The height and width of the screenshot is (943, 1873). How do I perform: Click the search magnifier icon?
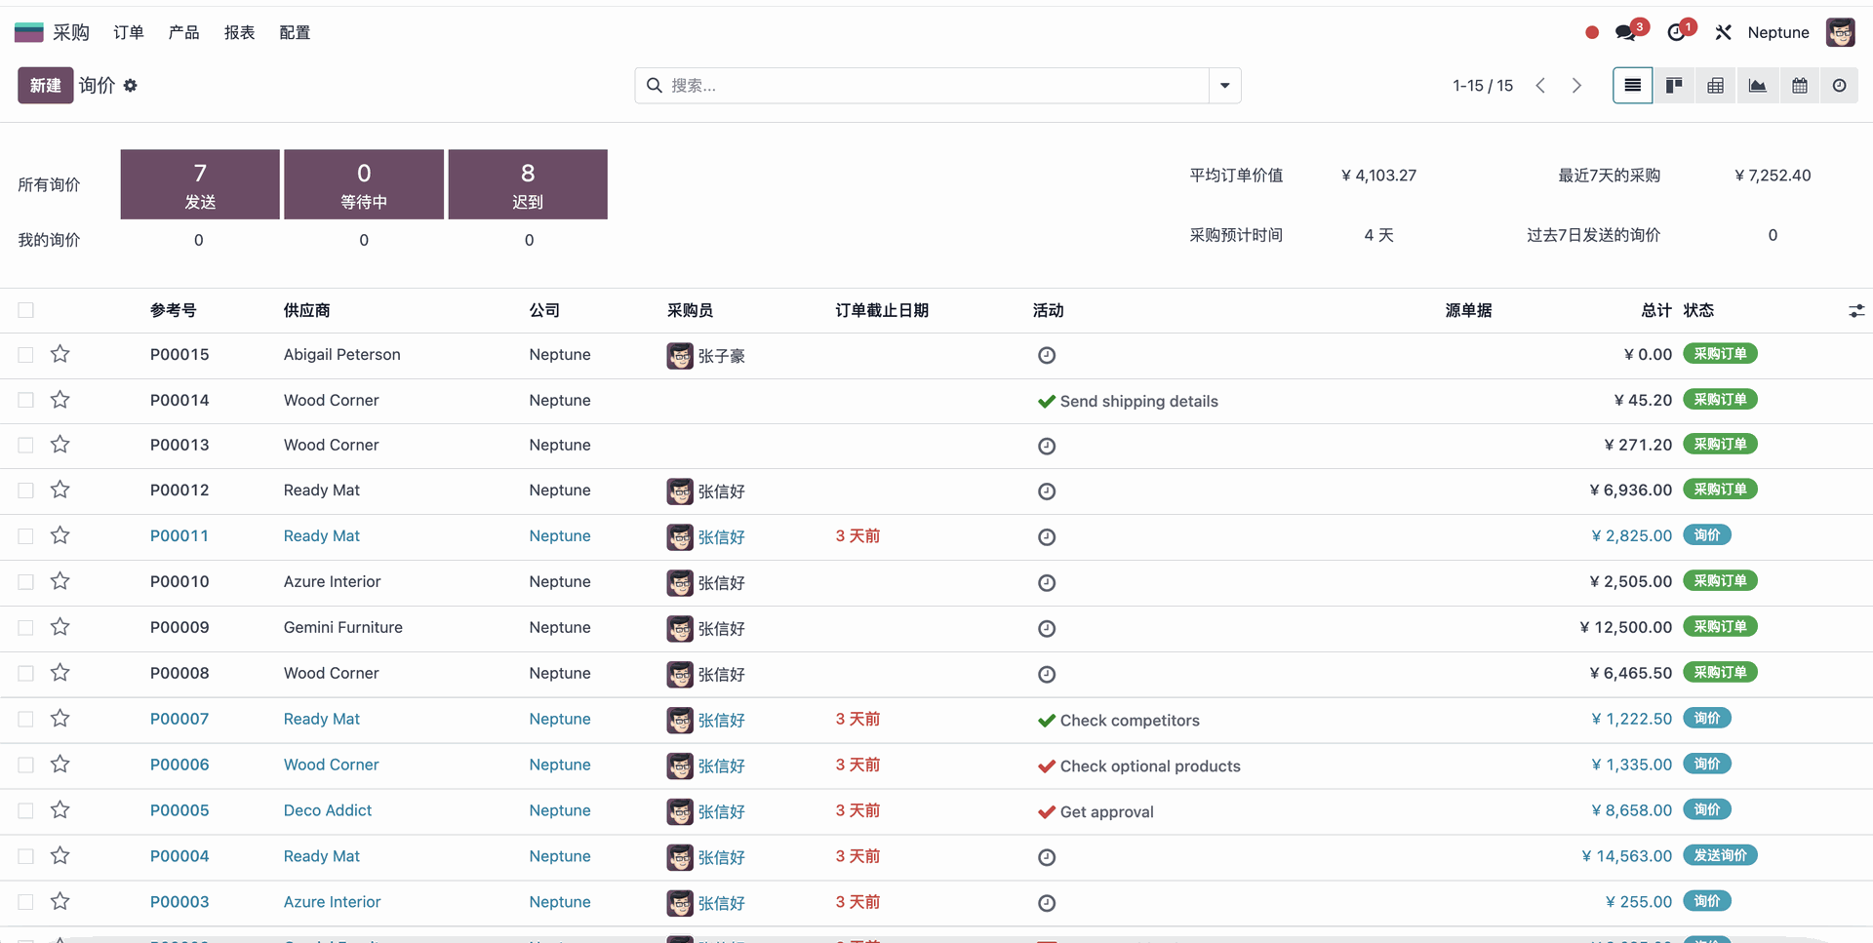655,86
